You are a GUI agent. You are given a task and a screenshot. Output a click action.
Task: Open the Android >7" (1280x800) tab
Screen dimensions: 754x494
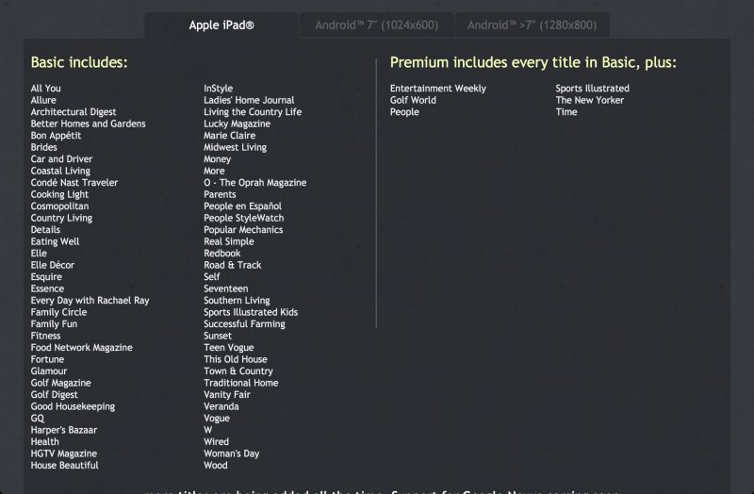tap(531, 25)
